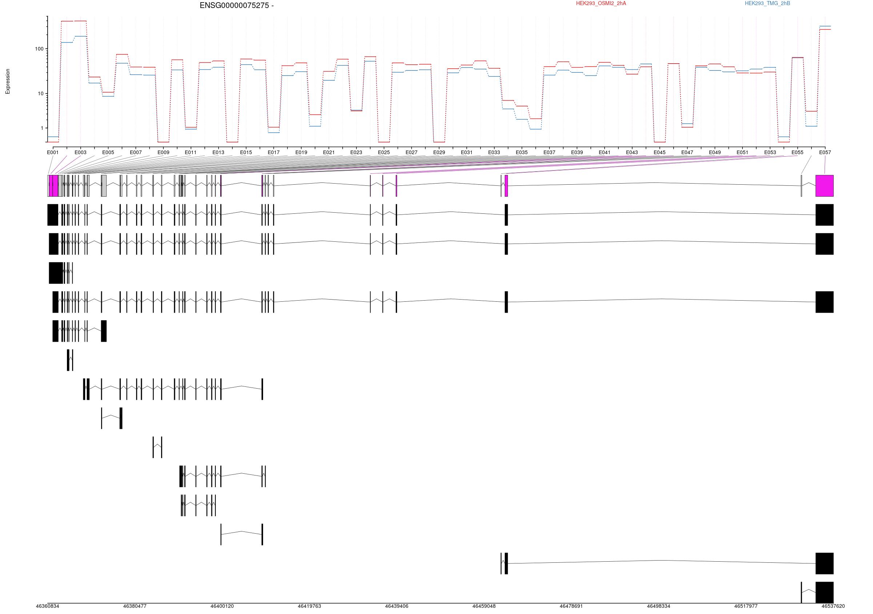
Task: Click exon label E051
Action: [742, 152]
